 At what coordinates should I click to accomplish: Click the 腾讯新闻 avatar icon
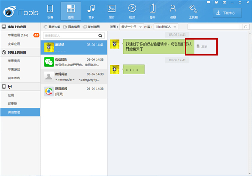click(x=49, y=91)
